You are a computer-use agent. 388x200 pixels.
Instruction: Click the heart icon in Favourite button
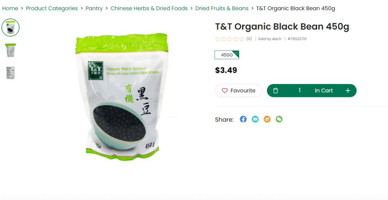225,91
